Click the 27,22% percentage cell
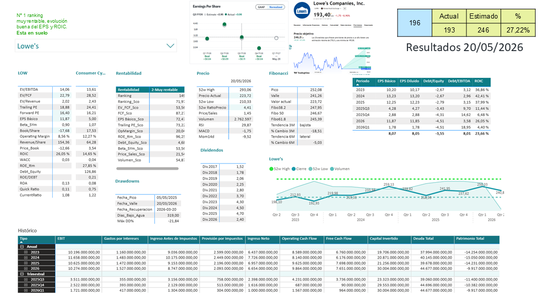547x307 pixels. pos(518,30)
